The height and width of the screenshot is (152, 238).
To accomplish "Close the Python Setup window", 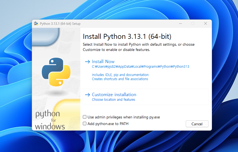I will click(205, 23).
